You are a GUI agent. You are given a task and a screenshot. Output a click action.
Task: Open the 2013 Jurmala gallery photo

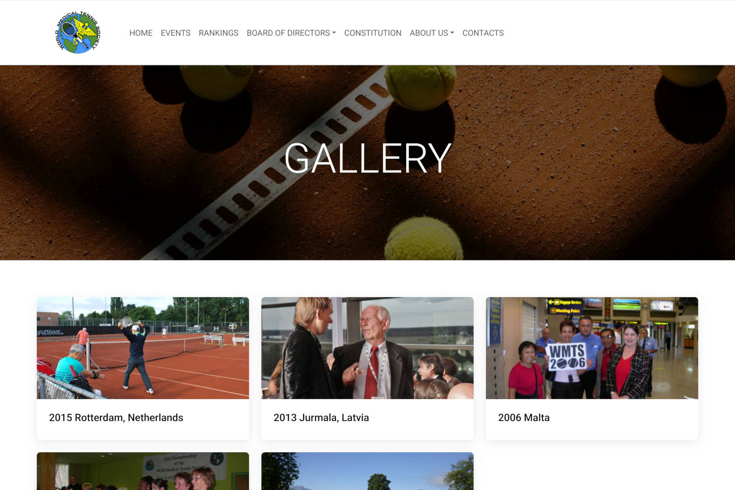coord(367,348)
